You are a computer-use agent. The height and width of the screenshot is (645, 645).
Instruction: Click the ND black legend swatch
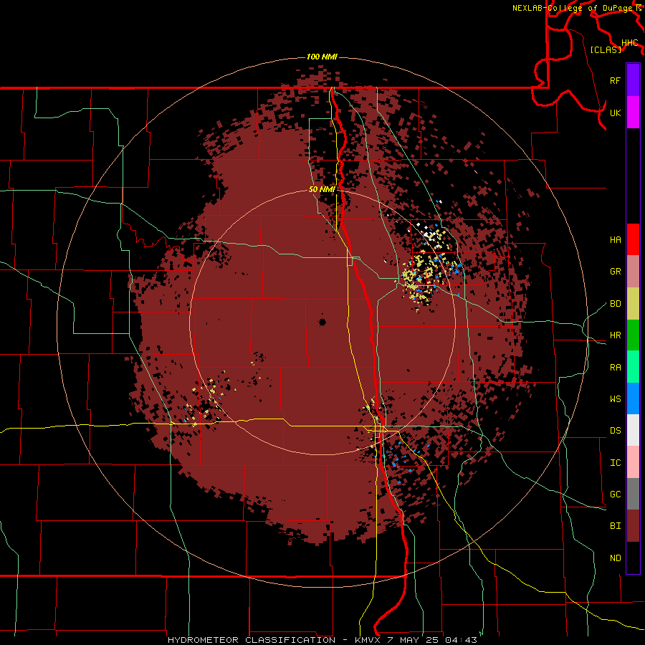click(633, 558)
